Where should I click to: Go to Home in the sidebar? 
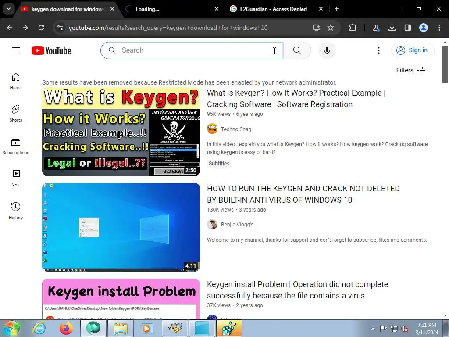pos(16,81)
